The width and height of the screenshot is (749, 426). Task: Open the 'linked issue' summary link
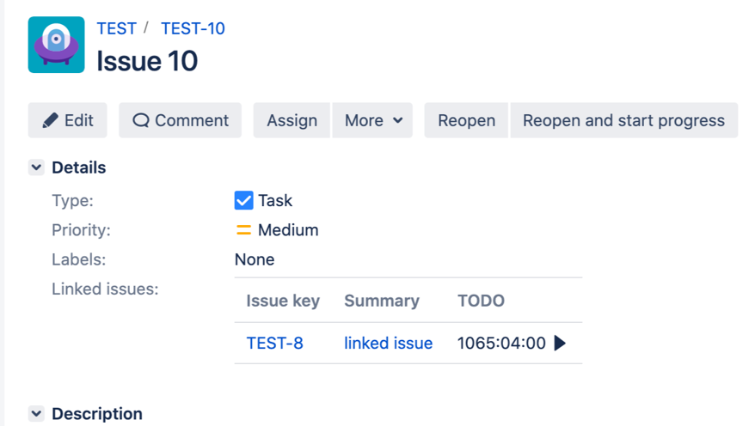388,344
